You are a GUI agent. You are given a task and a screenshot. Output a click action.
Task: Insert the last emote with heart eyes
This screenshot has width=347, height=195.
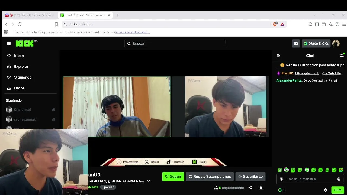coord(341,170)
